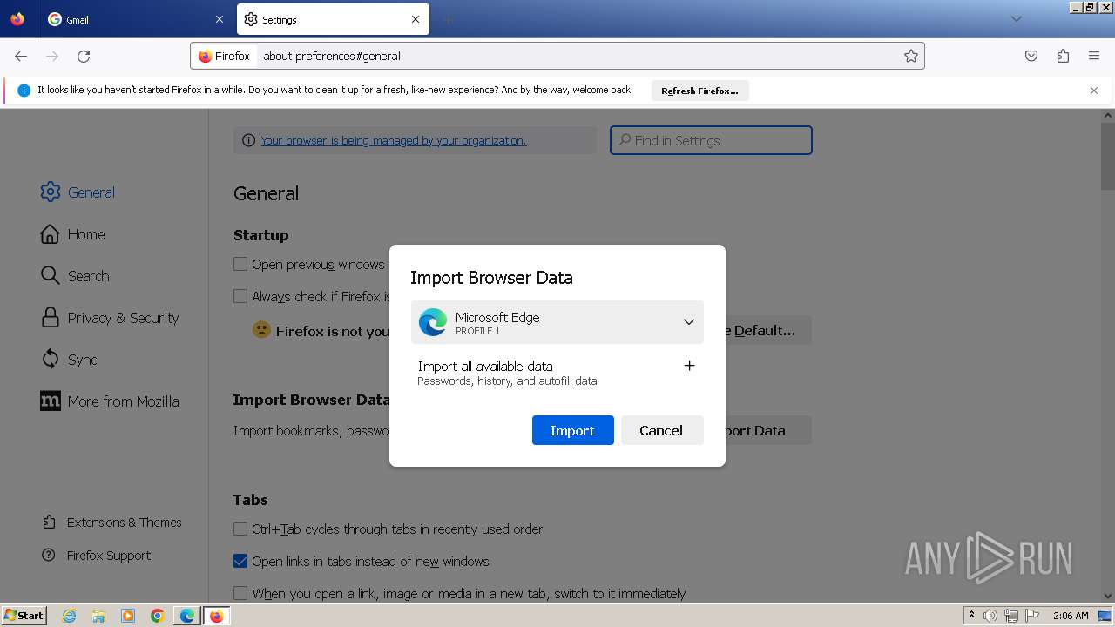Click the General gear icon
Screen dimensions: 1115x627
pos(50,192)
